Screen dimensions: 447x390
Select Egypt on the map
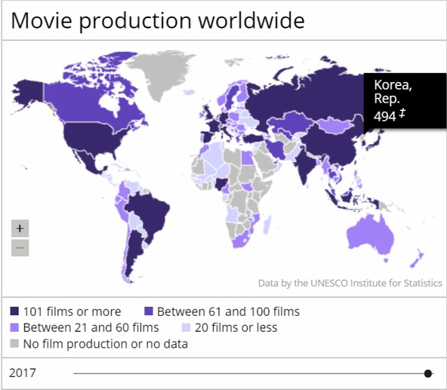coord(247,158)
